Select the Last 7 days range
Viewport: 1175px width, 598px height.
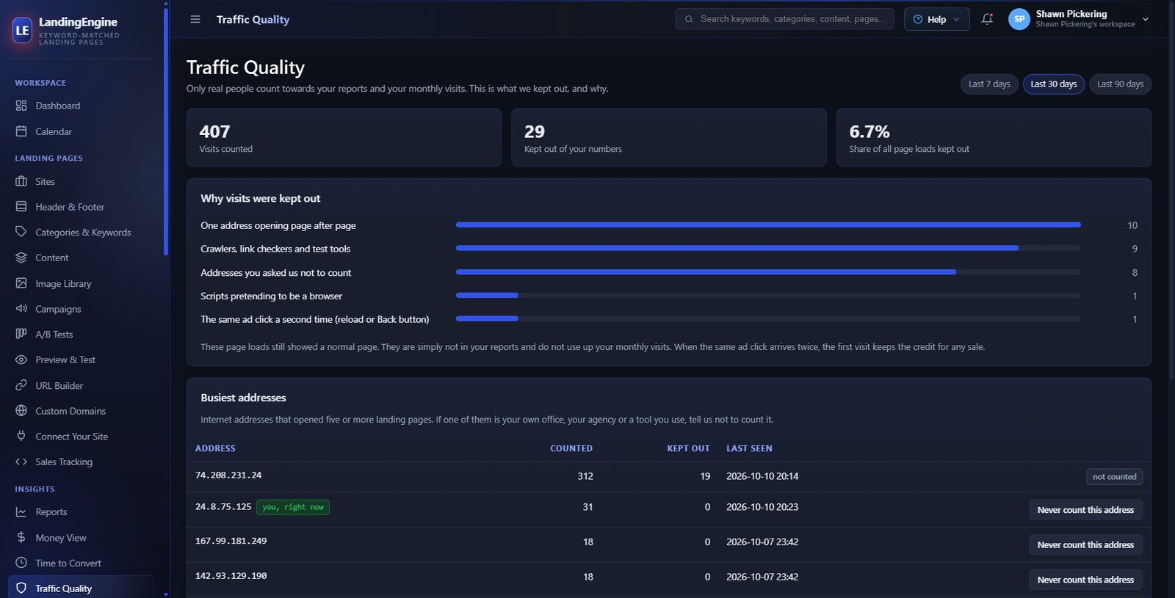(x=989, y=84)
